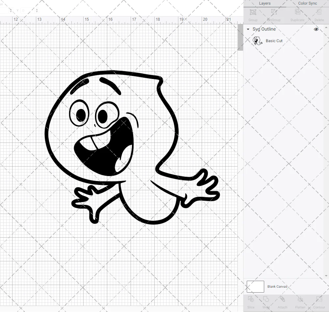Hide the Svg Outline layer with eye icon

coord(316,29)
